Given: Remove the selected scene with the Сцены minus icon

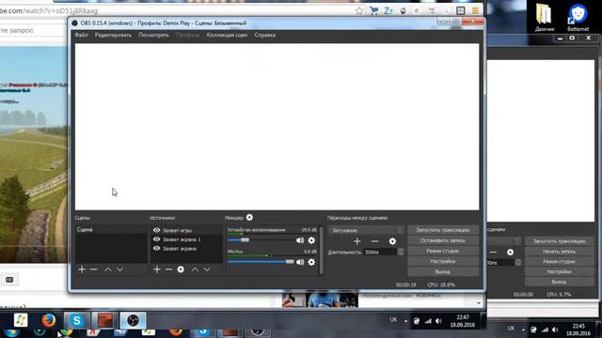Looking at the screenshot, I should [x=94, y=269].
